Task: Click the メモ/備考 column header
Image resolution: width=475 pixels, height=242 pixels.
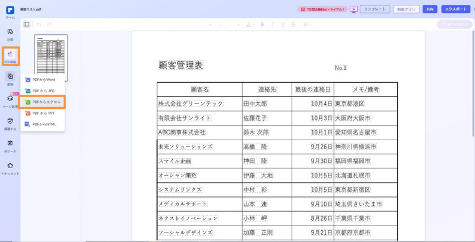Action: click(366, 89)
